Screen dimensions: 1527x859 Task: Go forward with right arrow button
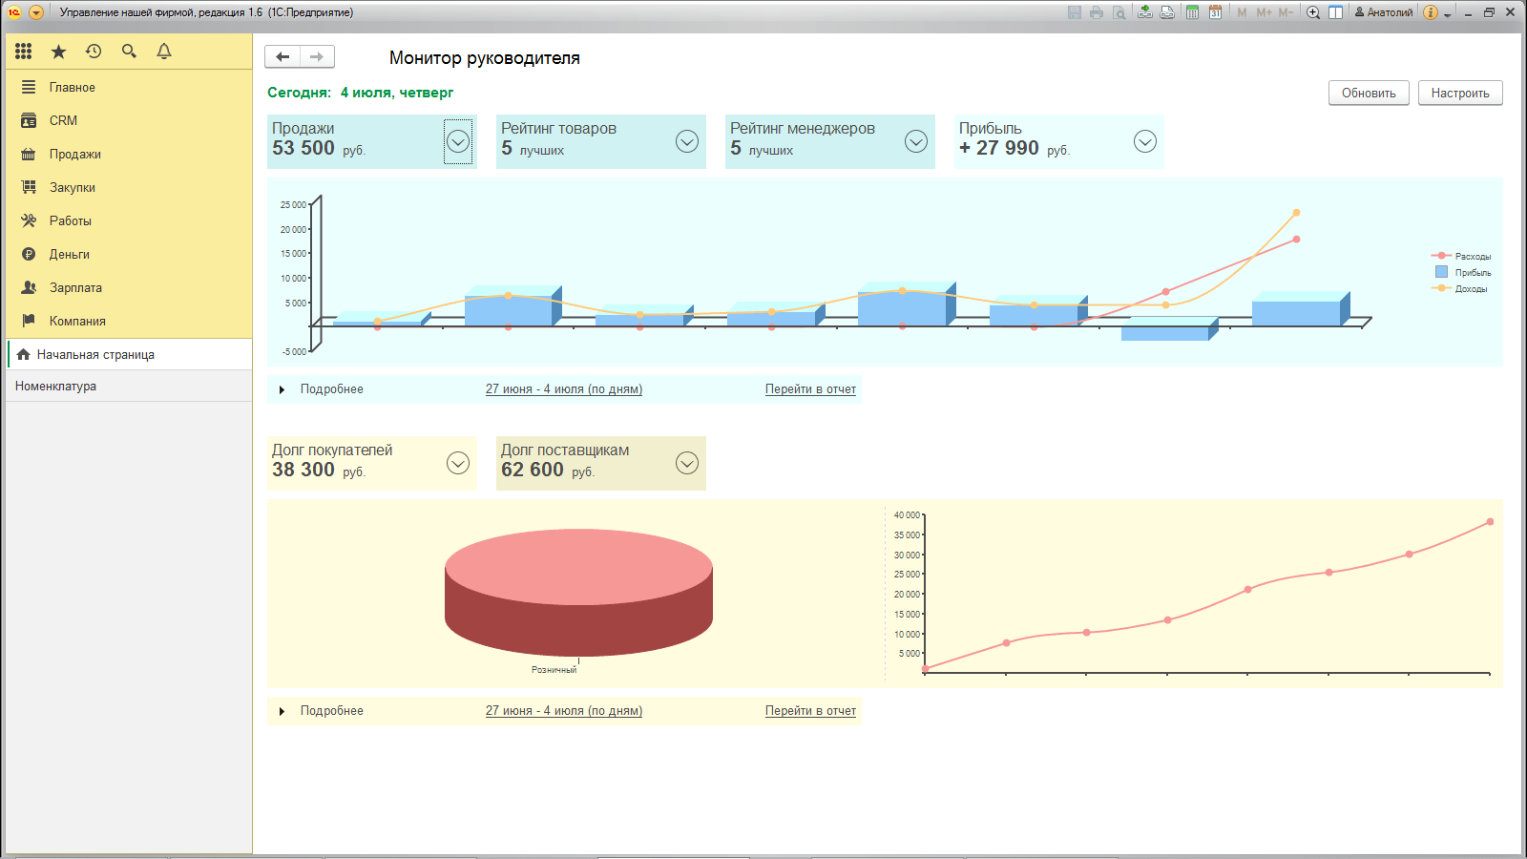pyautogui.click(x=317, y=57)
